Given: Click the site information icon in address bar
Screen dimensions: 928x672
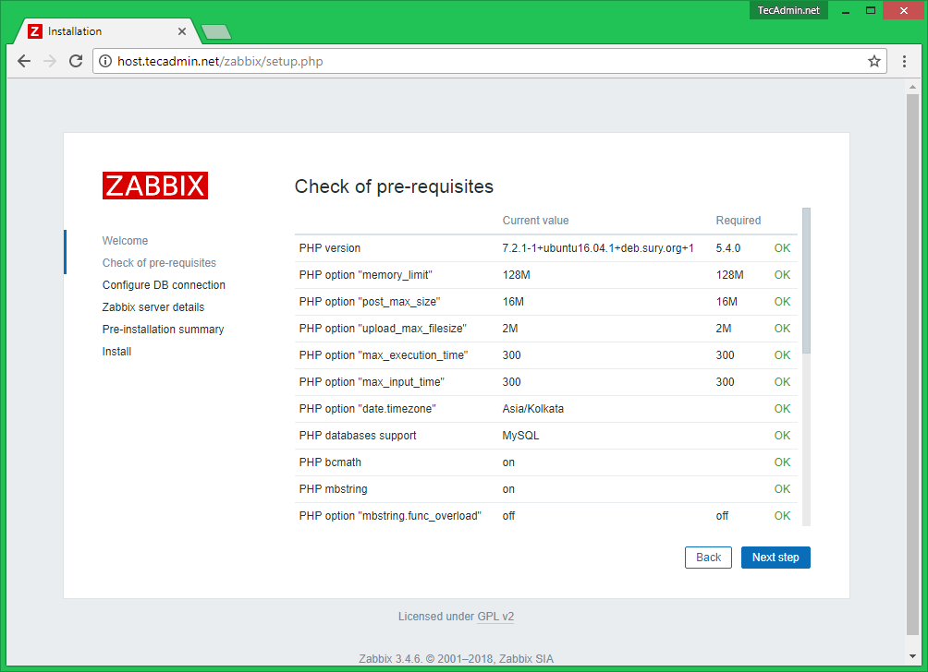Looking at the screenshot, I should 105,62.
